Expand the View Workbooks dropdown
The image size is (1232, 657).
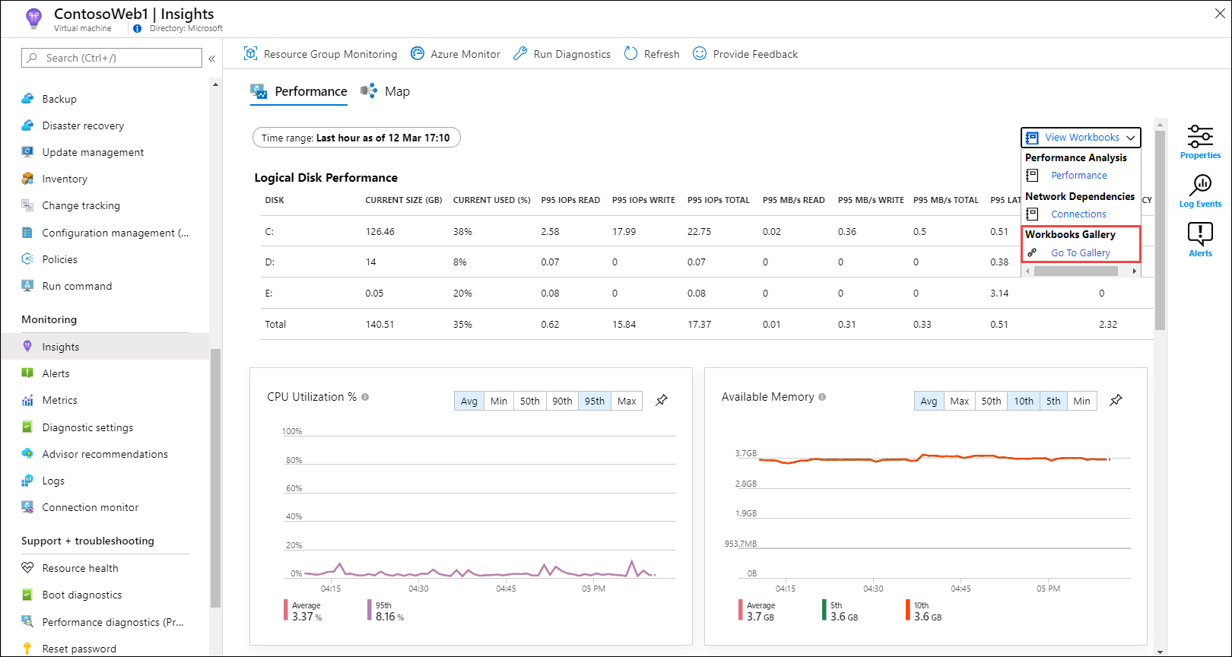click(x=1081, y=138)
